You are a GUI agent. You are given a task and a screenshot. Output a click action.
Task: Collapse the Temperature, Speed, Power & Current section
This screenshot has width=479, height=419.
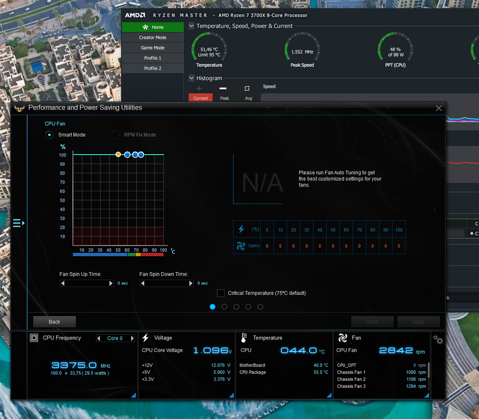coord(191,26)
